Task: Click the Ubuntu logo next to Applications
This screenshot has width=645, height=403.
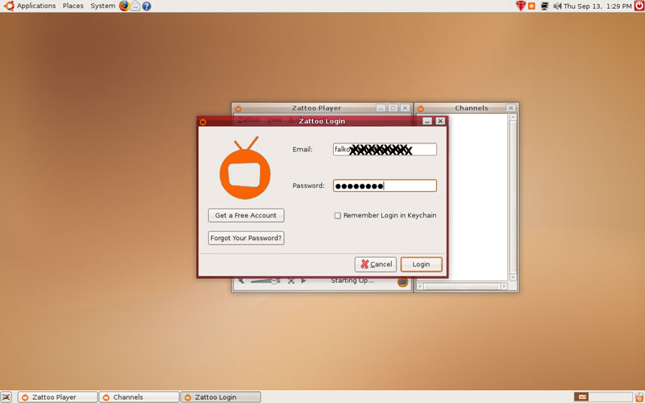Action: tap(9, 6)
